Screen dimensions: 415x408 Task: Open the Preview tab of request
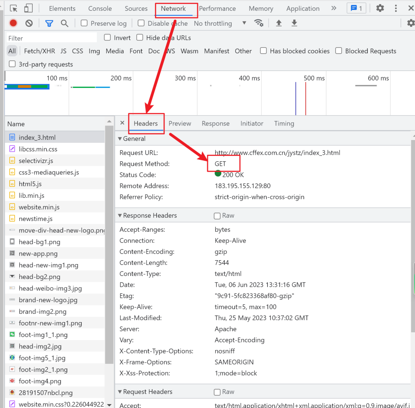pyautogui.click(x=180, y=124)
